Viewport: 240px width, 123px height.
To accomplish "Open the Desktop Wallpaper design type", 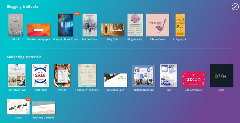I will (x=39, y=30).
